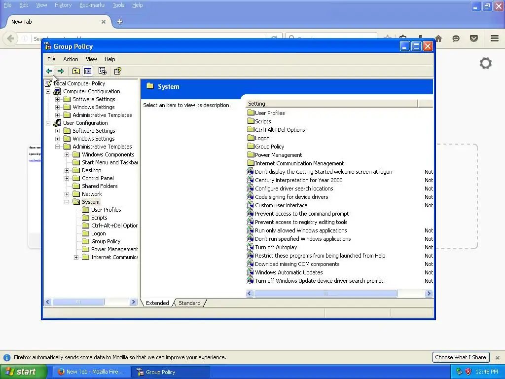
Task: Collapse user Administrative Templates node
Action: click(57, 147)
